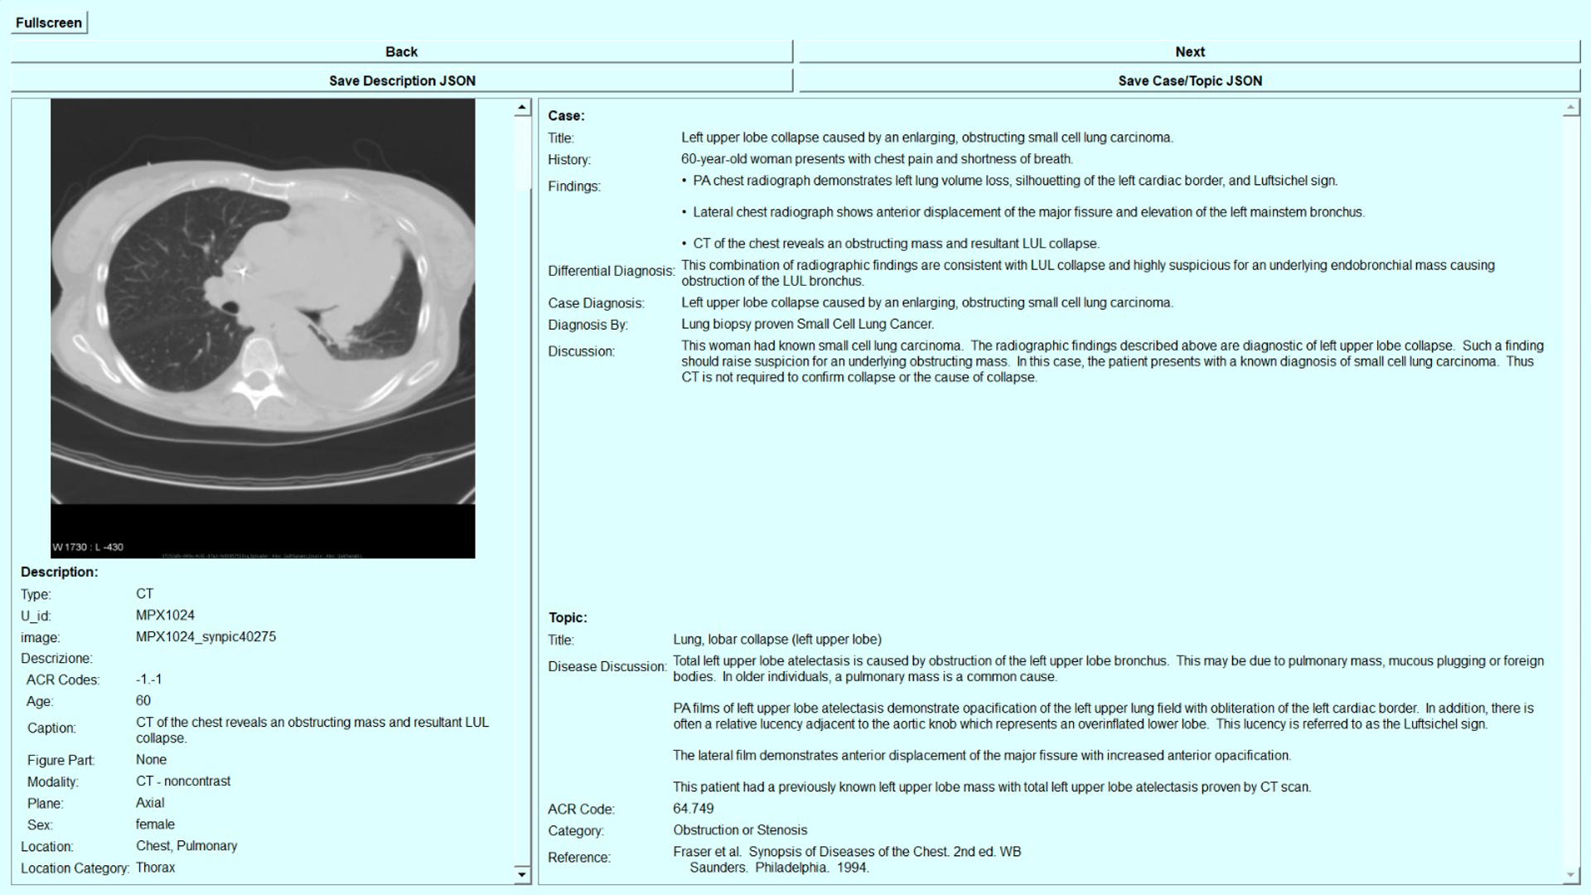The image size is (1591, 895).
Task: Select the MPX1024_synpic40275 image name
Action: click(x=206, y=636)
